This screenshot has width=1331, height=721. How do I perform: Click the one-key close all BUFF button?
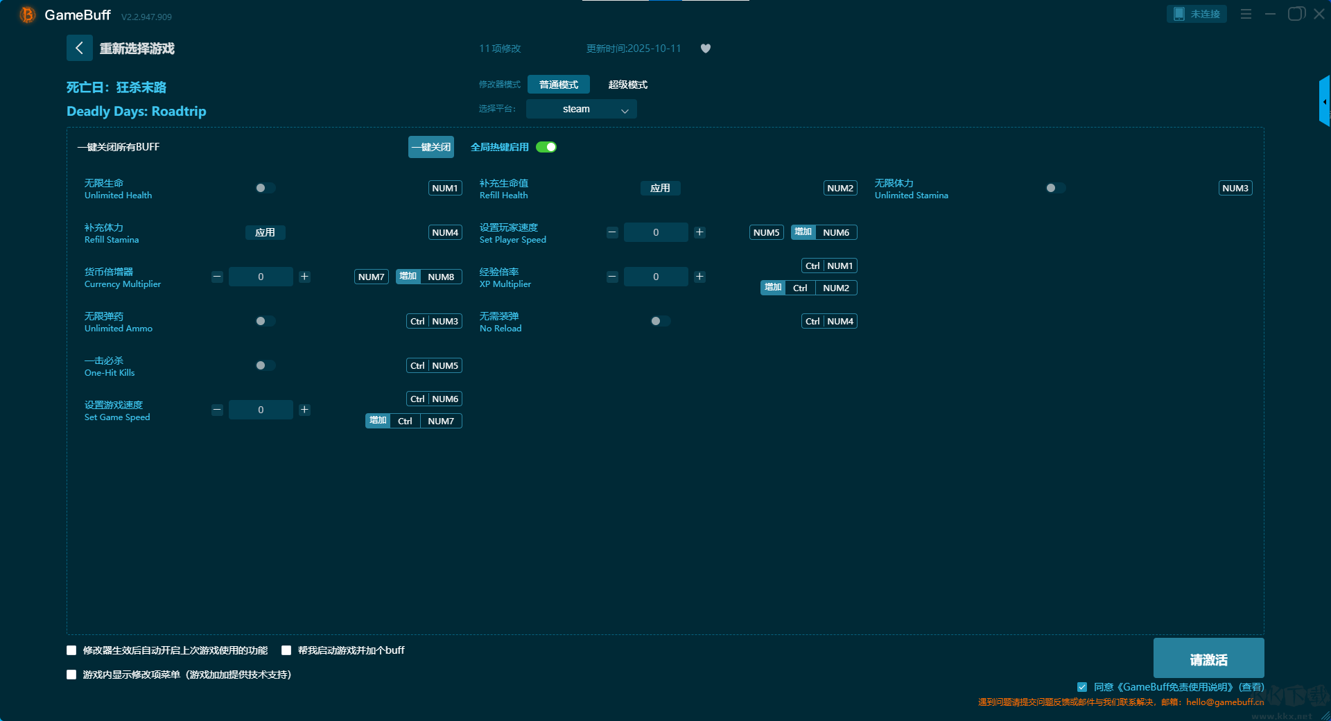coord(430,147)
